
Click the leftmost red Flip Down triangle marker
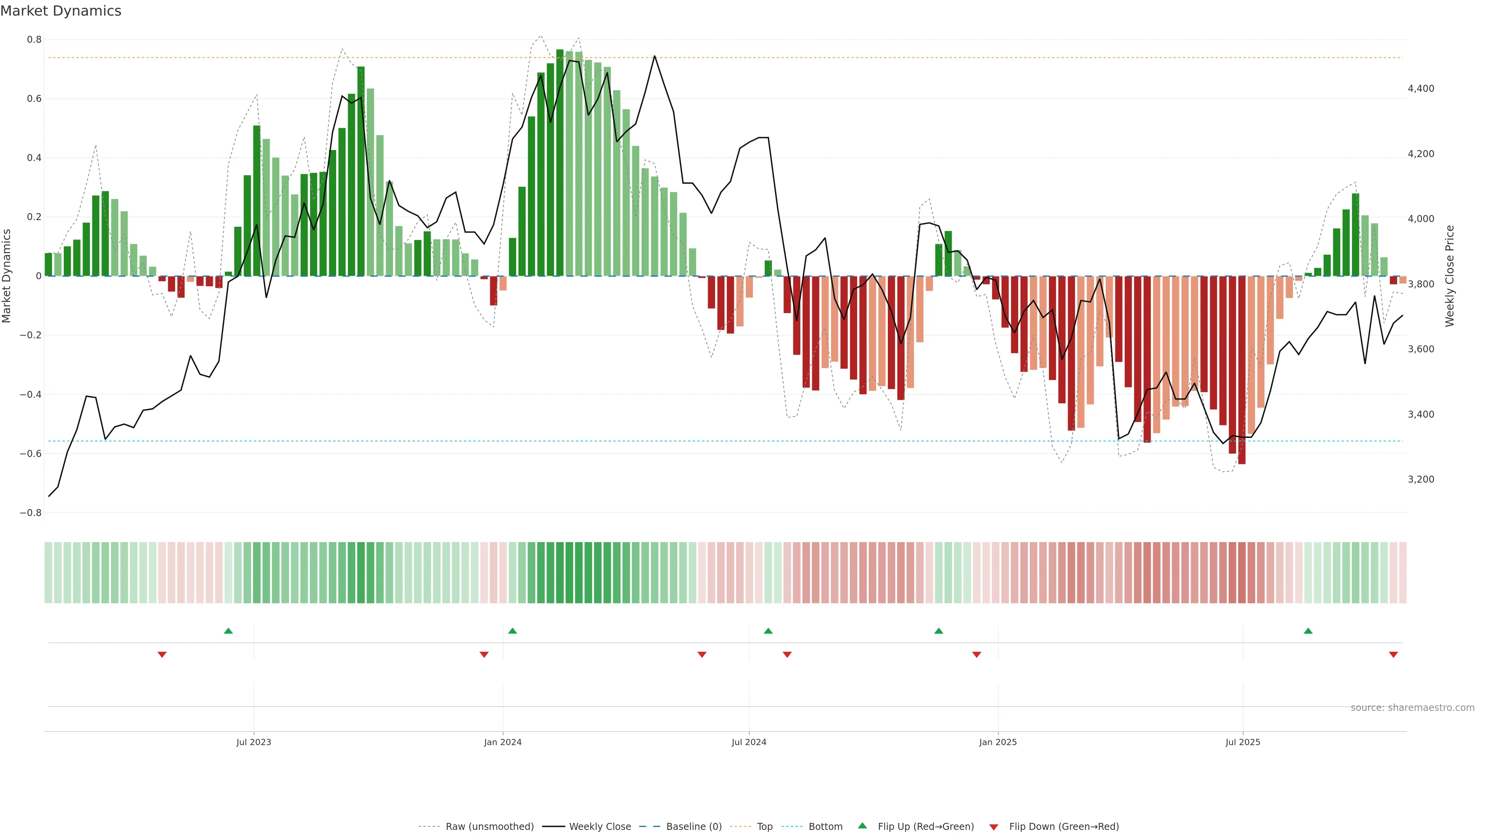[x=162, y=654]
